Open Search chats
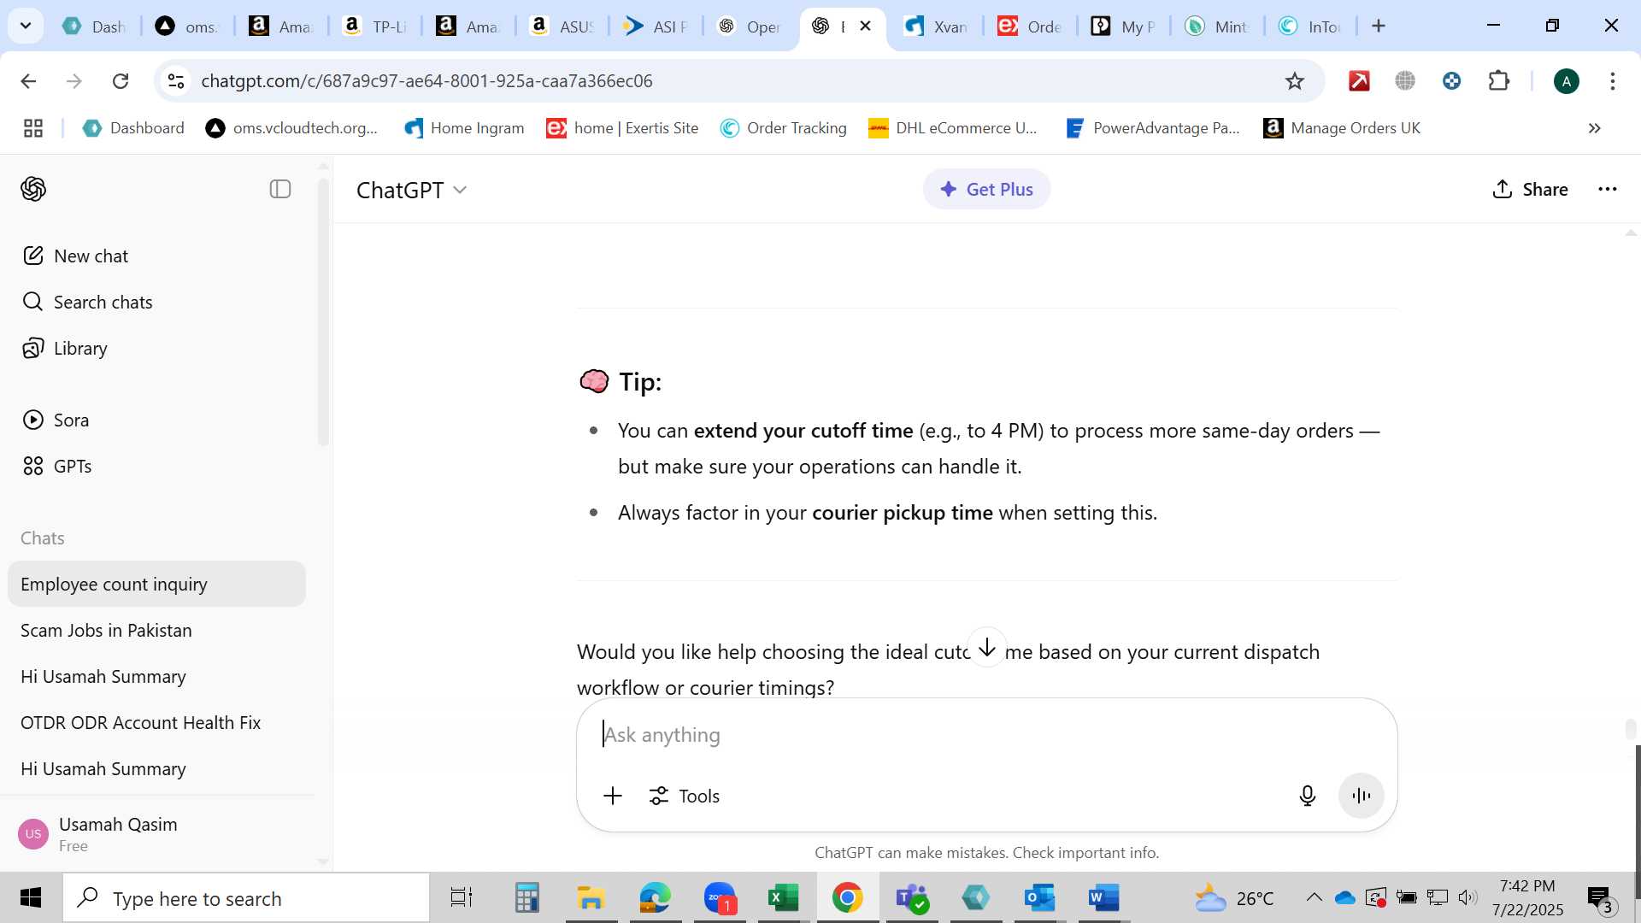This screenshot has width=1641, height=923. coord(86,302)
